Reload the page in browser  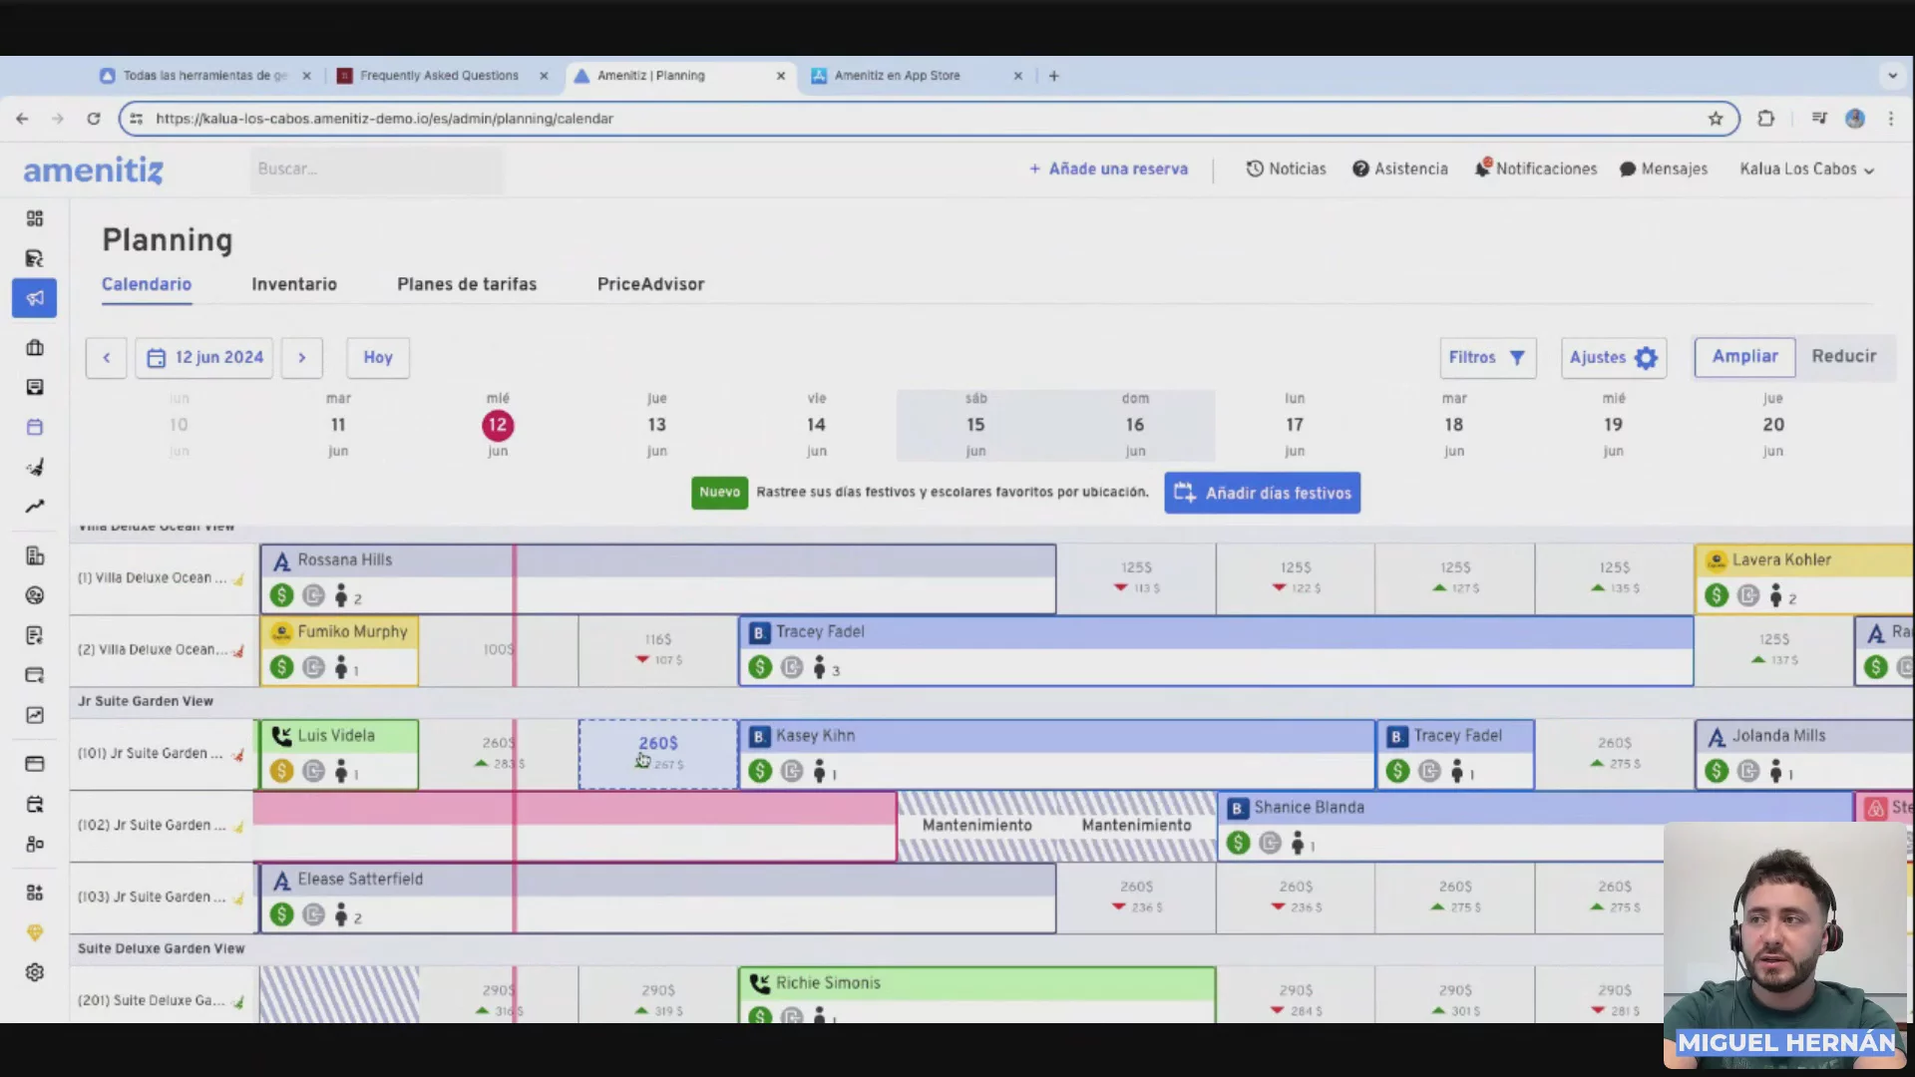(94, 119)
